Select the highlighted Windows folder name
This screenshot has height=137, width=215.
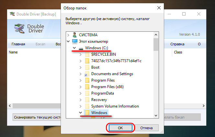click(x=99, y=113)
